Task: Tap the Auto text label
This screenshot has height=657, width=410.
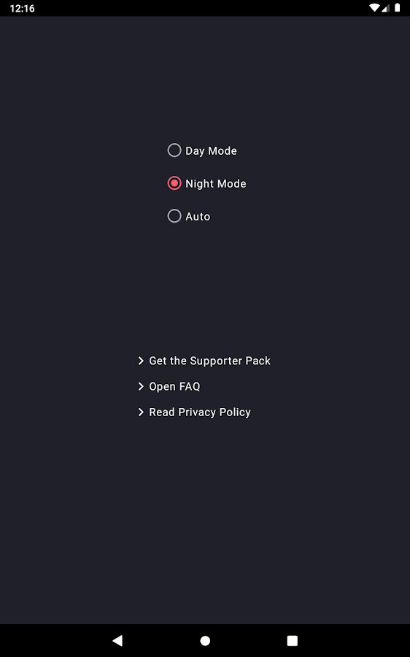Action: pyautogui.click(x=198, y=217)
